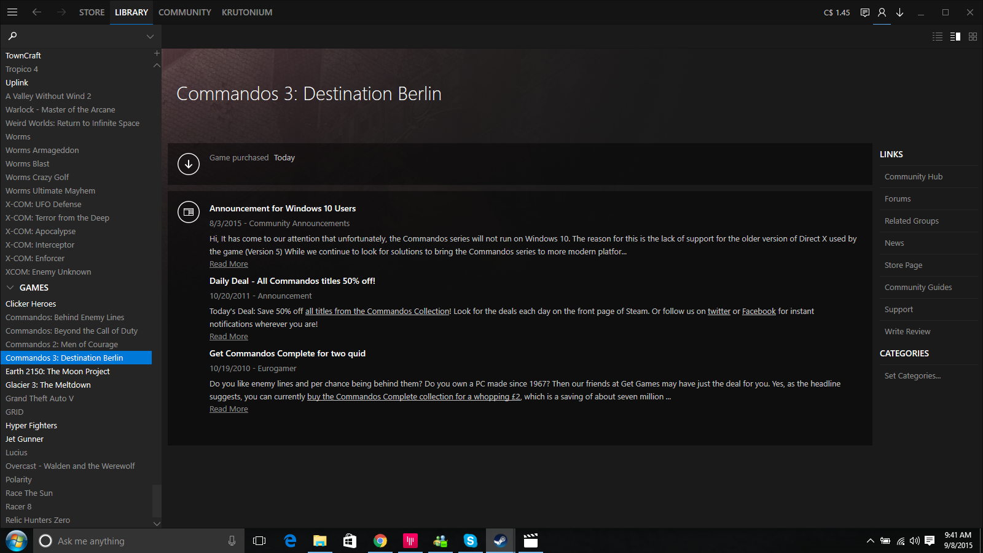
Task: Click the library search magnifier icon
Action: (12, 36)
